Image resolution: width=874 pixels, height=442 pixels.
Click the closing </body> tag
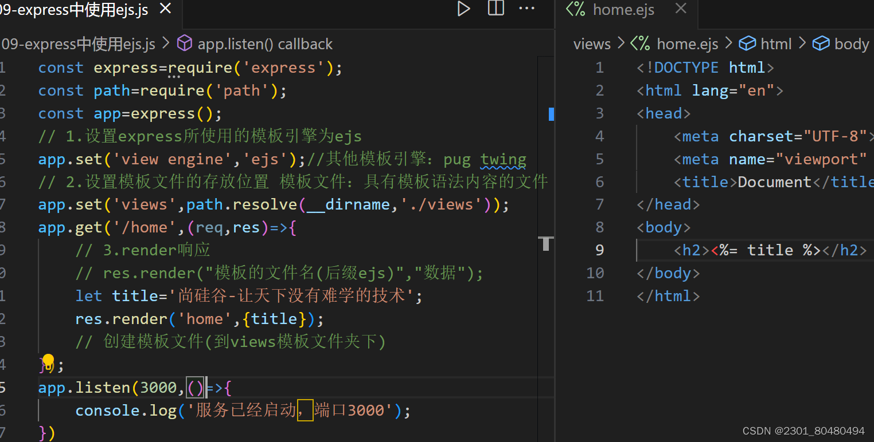(668, 273)
